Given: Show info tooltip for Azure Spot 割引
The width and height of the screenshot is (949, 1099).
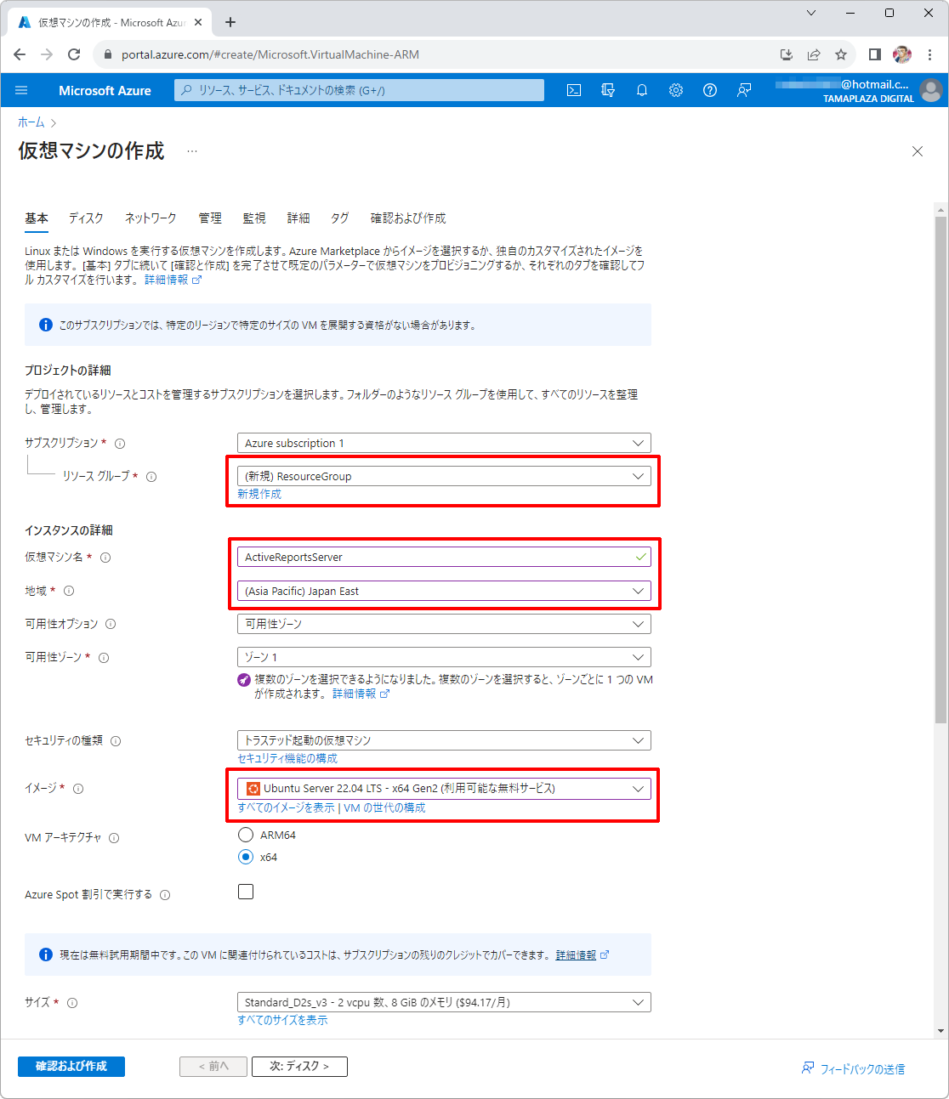Looking at the screenshot, I should click(x=165, y=895).
